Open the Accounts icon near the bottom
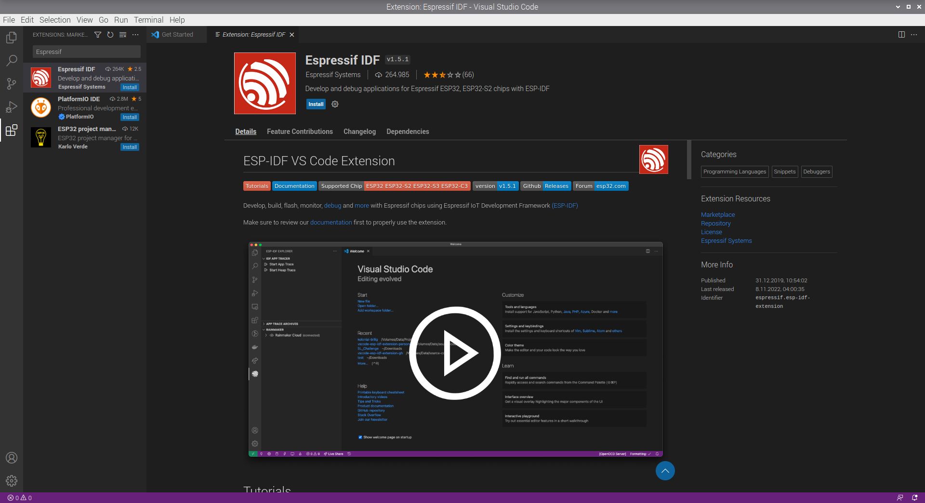The width and height of the screenshot is (925, 503). [11, 458]
